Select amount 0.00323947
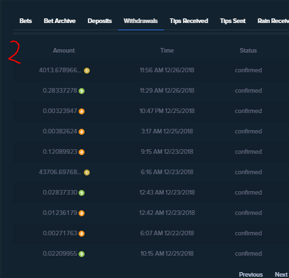 [x=60, y=111]
